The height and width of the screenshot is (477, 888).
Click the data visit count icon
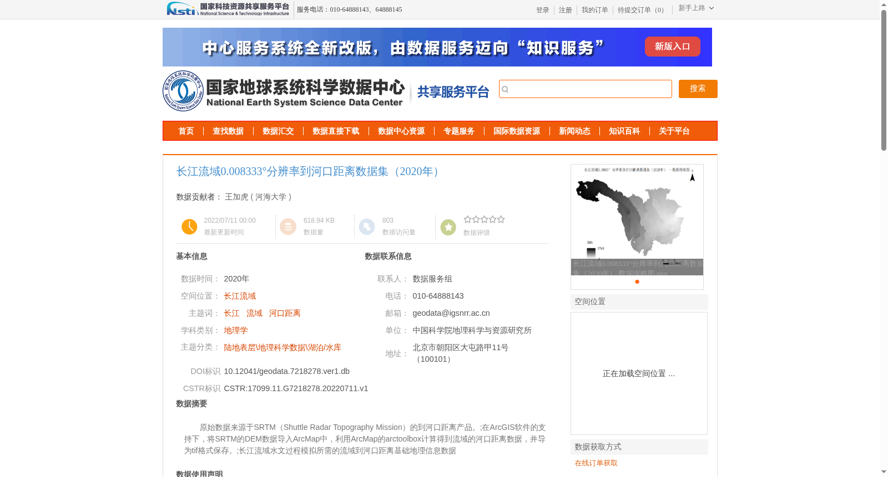[x=367, y=227]
